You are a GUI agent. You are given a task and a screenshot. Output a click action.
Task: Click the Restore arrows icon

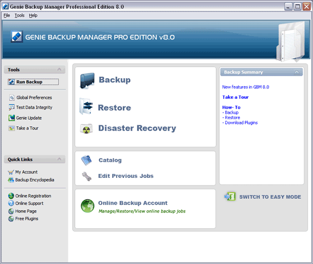(86, 106)
